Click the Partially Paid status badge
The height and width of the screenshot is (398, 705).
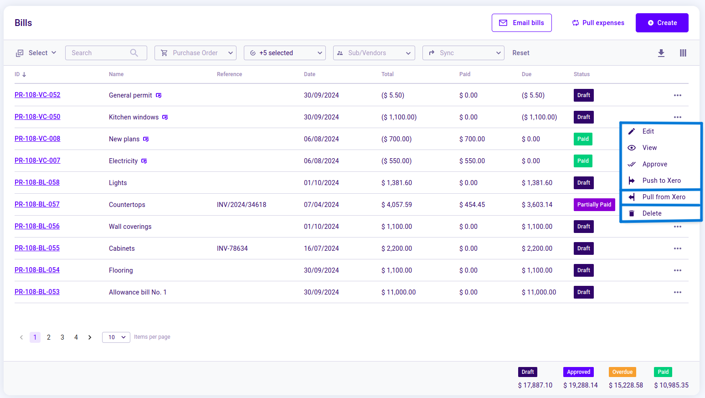coord(594,205)
